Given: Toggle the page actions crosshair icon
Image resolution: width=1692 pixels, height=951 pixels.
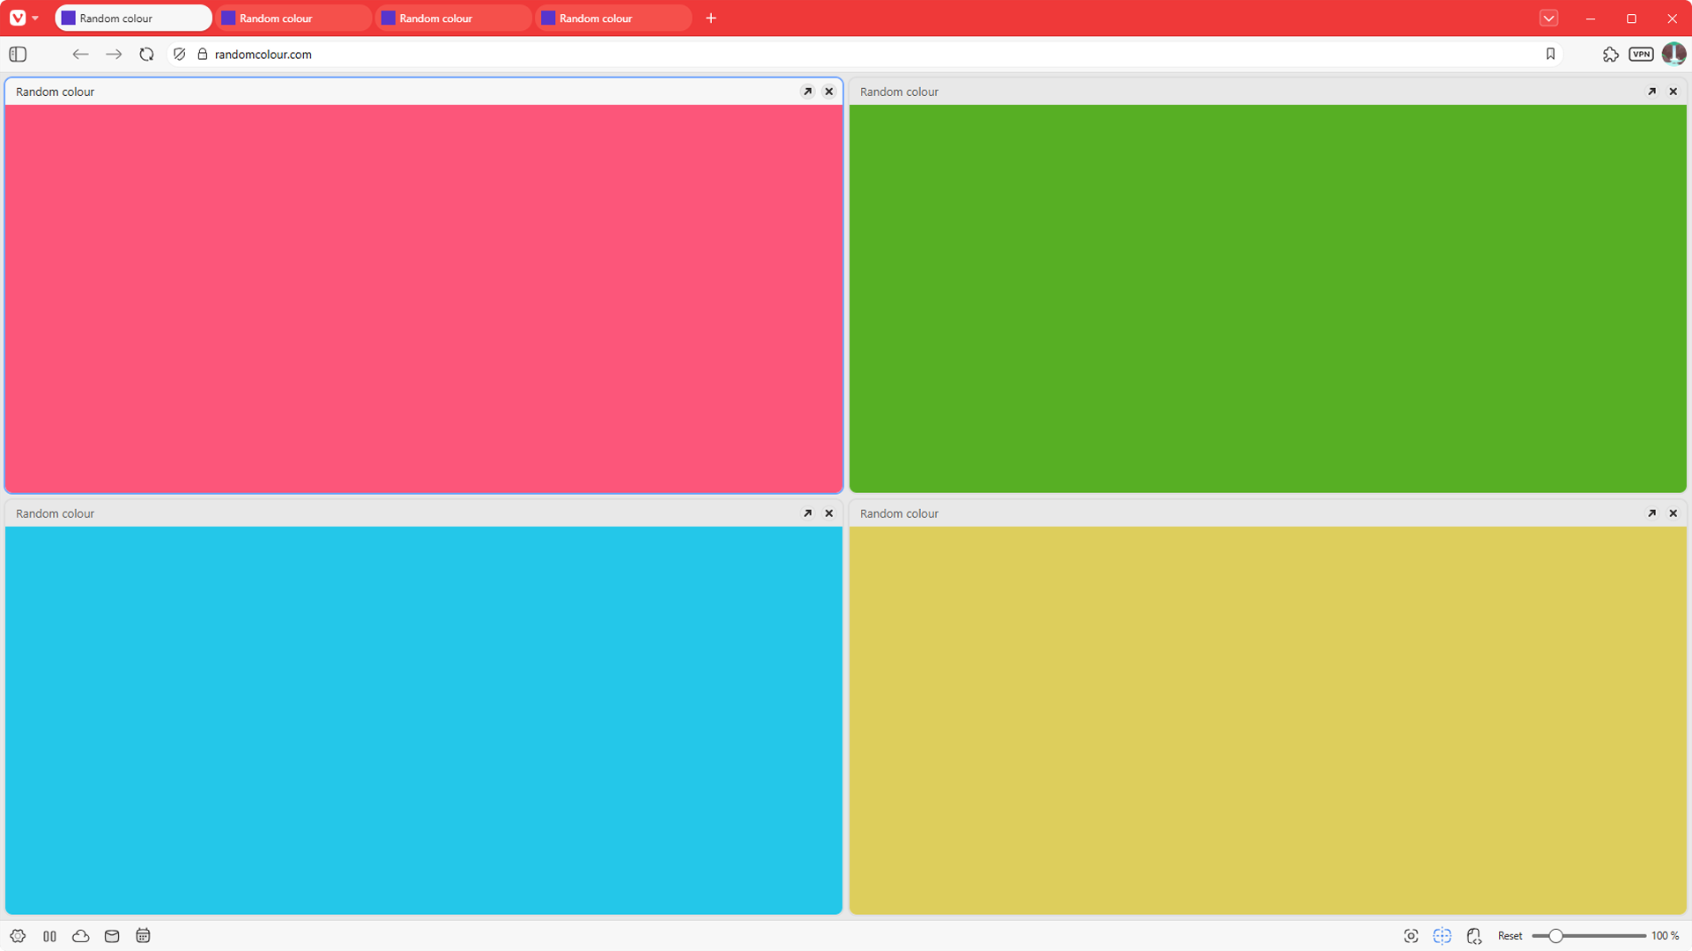Looking at the screenshot, I should click(1443, 936).
